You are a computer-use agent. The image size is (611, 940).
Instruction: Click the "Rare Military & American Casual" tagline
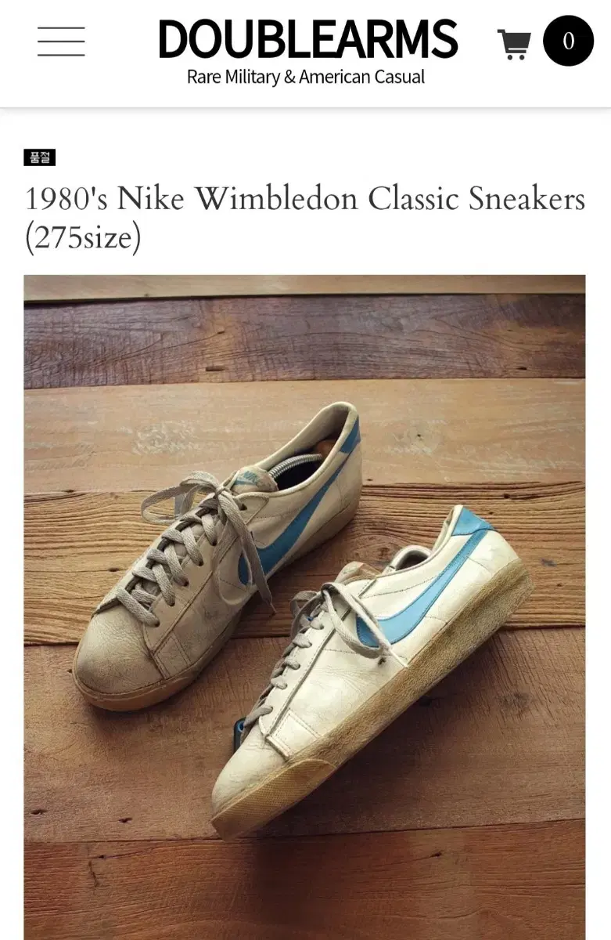click(306, 77)
